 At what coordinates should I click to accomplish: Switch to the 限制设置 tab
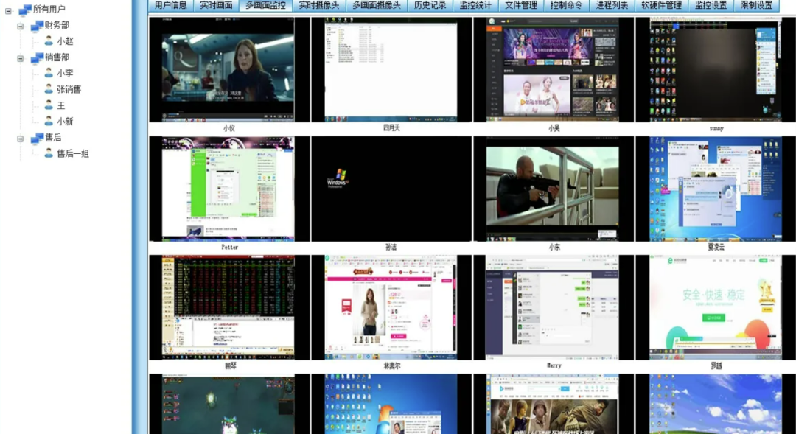click(x=756, y=6)
